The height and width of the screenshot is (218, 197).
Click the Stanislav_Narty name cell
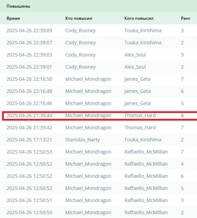click(83, 140)
